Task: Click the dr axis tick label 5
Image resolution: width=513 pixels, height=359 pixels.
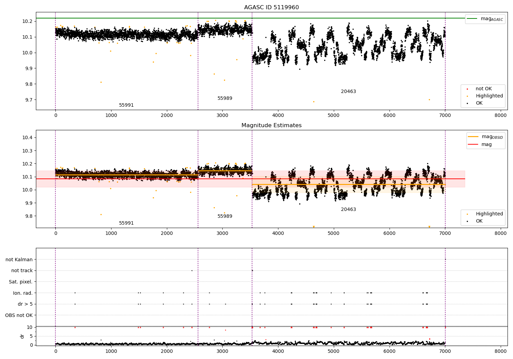Action: [x=31, y=336]
